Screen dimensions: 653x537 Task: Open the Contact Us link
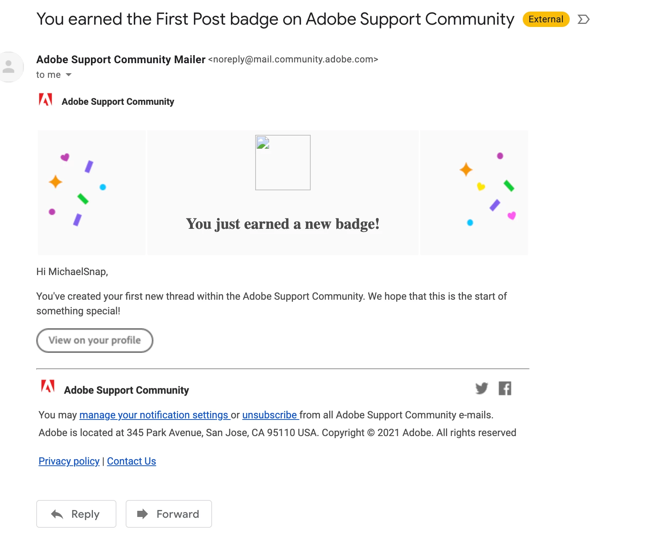coord(131,461)
